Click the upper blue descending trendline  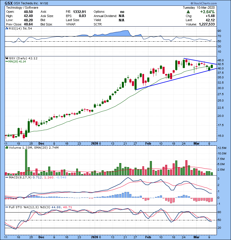(200, 61)
